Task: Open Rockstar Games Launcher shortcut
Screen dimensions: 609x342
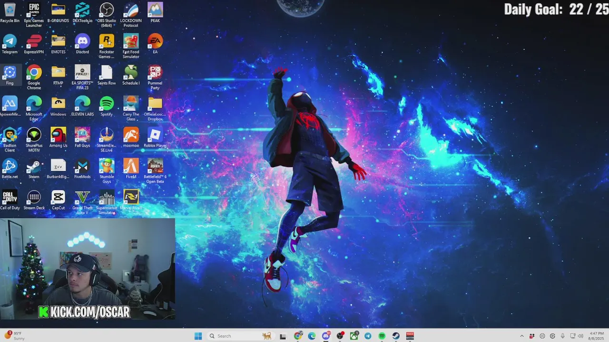Action: (x=107, y=46)
